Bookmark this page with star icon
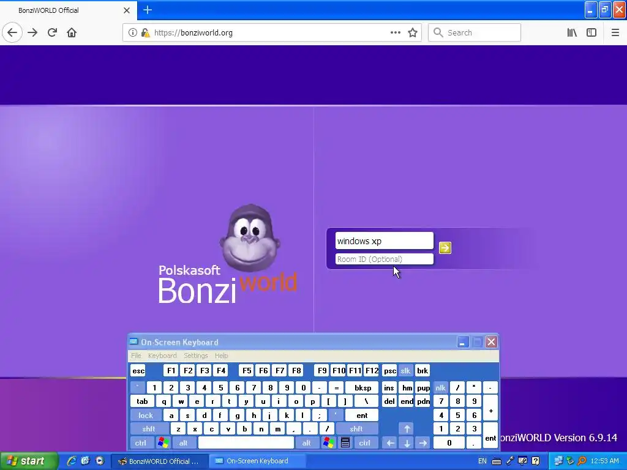The width and height of the screenshot is (627, 470). (413, 33)
